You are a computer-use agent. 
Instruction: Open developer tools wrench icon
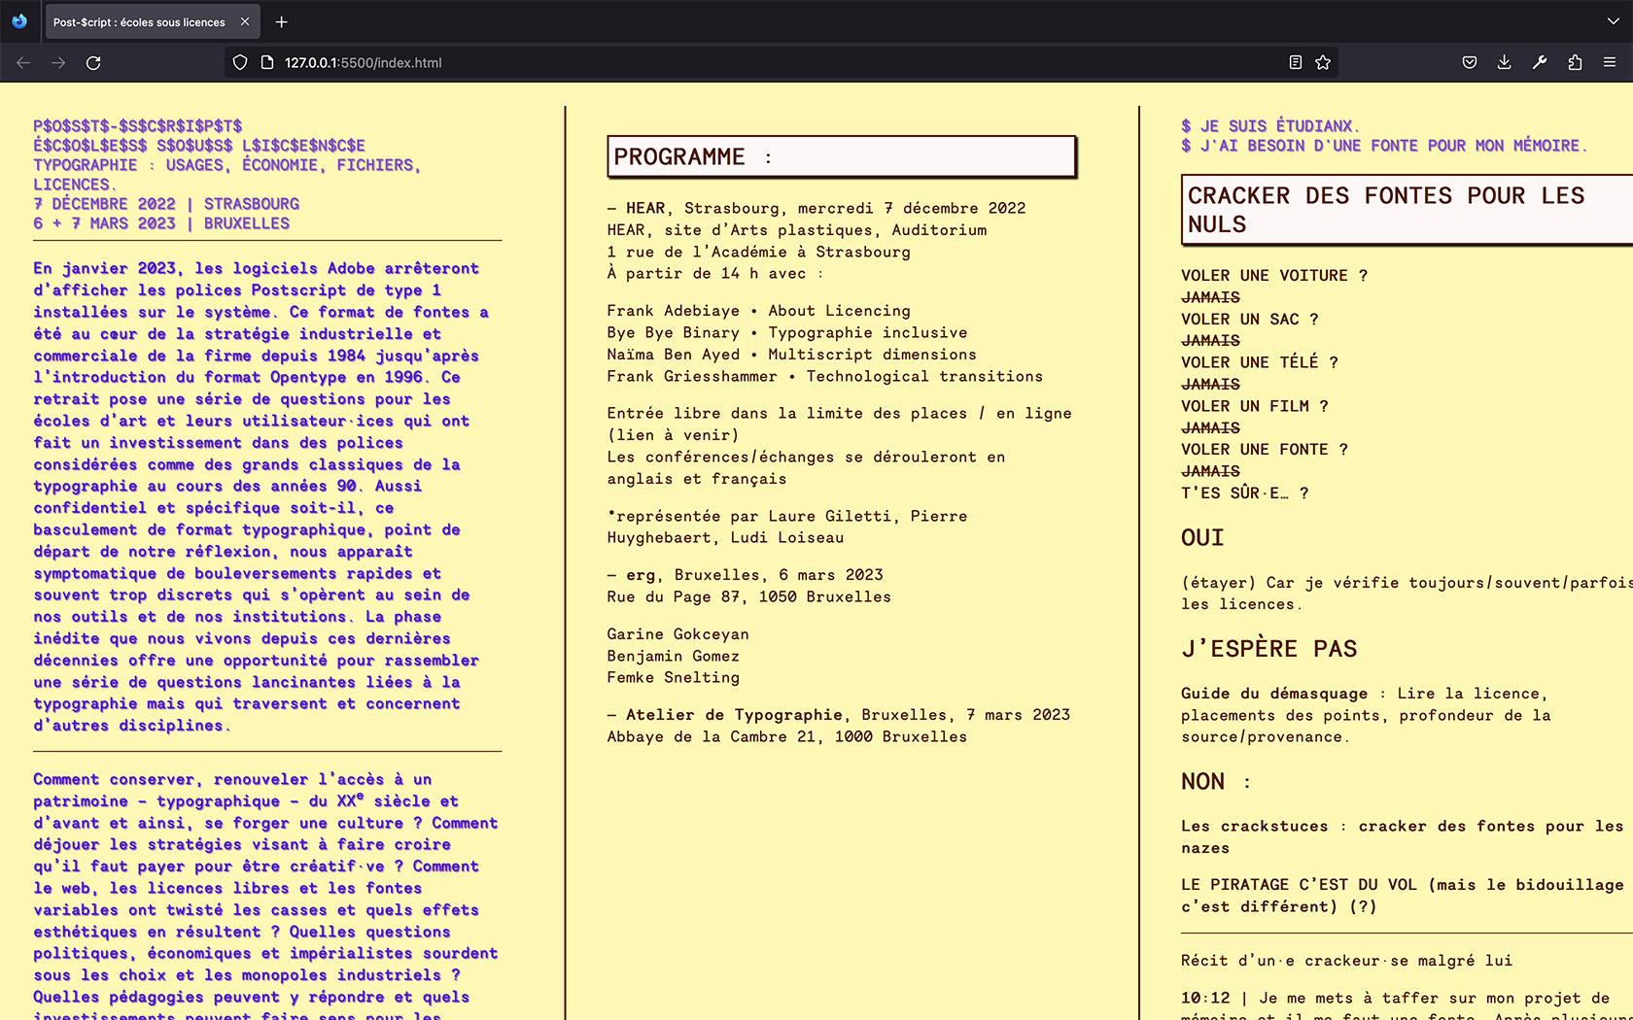pos(1540,63)
